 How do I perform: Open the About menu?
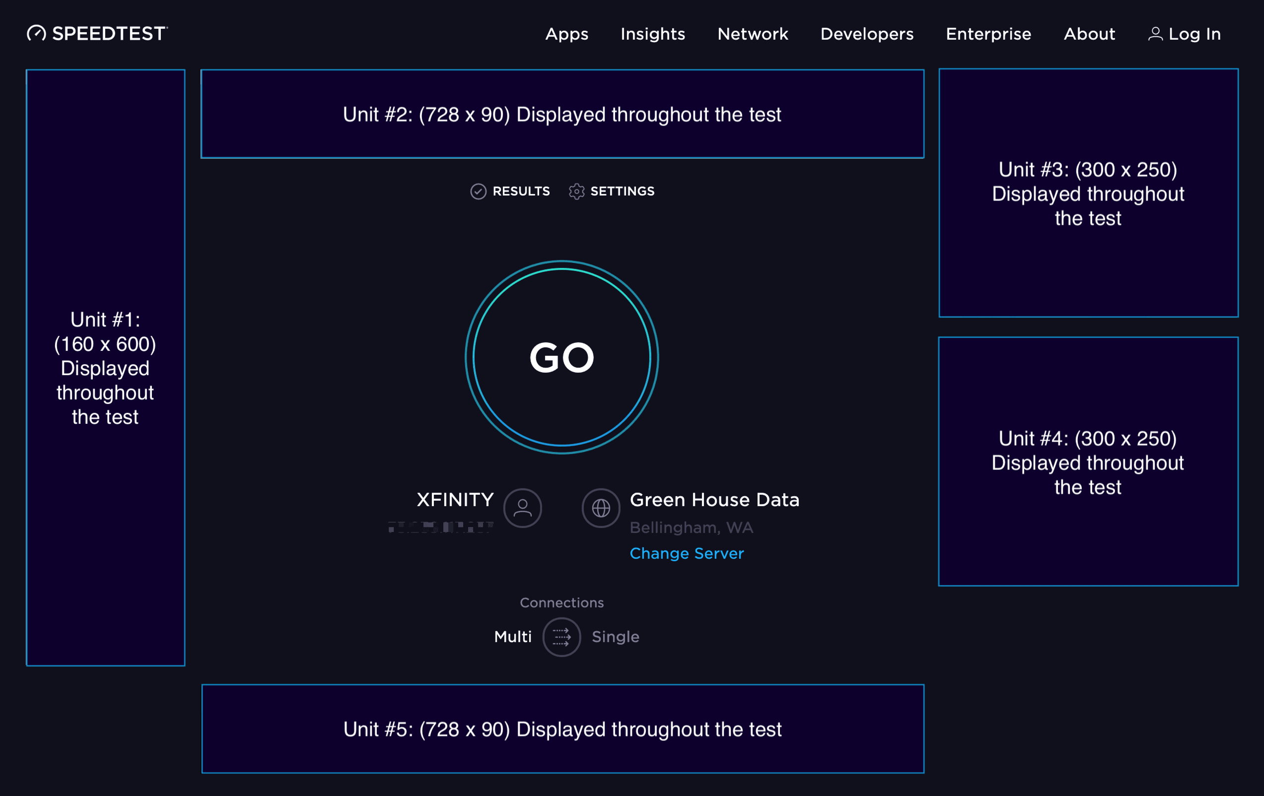point(1089,34)
